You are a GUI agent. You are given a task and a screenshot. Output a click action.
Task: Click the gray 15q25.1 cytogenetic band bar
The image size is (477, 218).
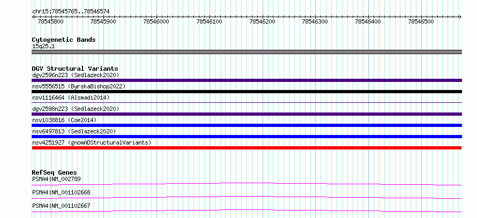(247, 52)
